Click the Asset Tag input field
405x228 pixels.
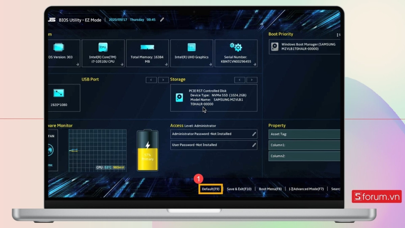[x=304, y=134]
